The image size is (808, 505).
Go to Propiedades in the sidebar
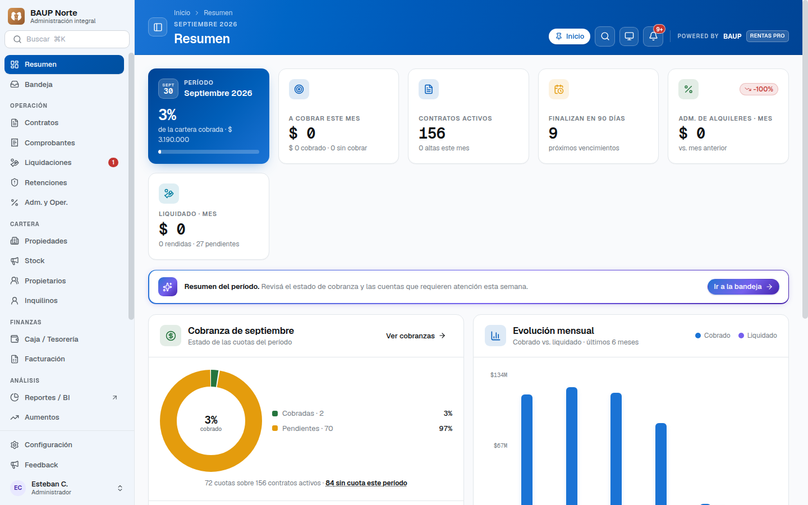(x=64, y=241)
